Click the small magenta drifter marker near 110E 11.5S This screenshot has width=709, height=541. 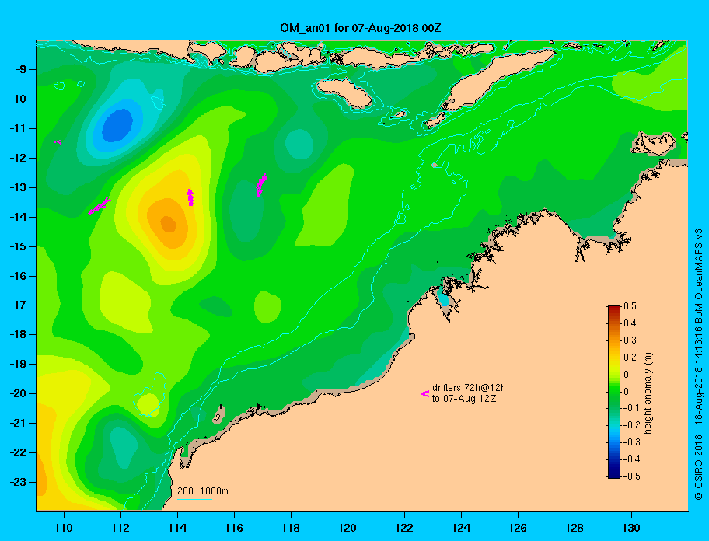coord(58,142)
